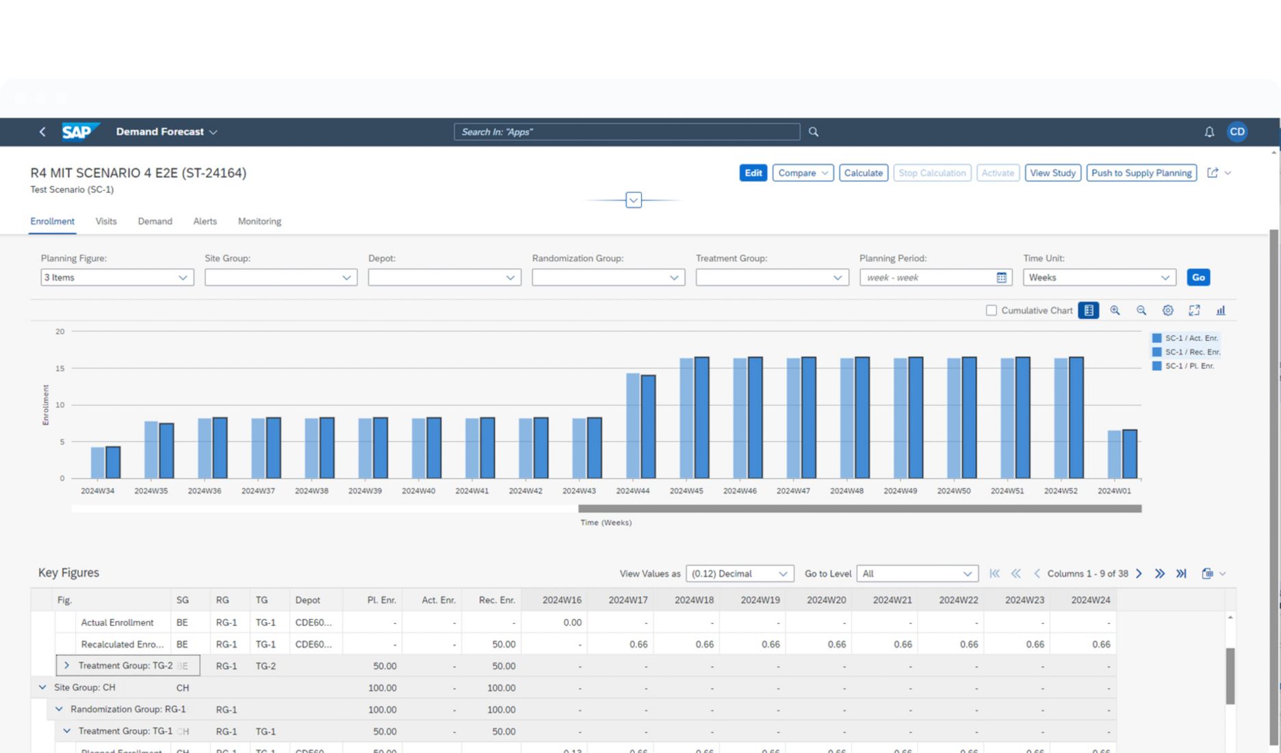Open chart settings gear icon

[1167, 310]
